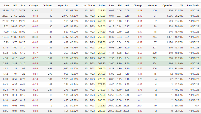Click put open interest 4,696
This screenshot has width=201, height=114.
coord(169,16)
